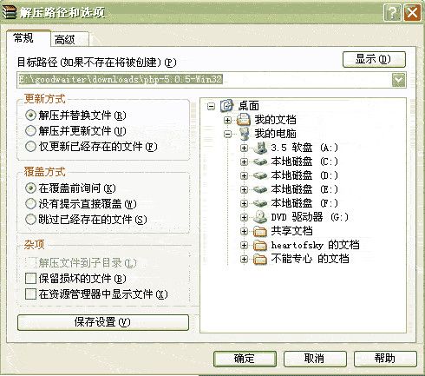Screen dimensions: 425x376
Task: Click the My Documents folder icon
Action: pos(244,120)
